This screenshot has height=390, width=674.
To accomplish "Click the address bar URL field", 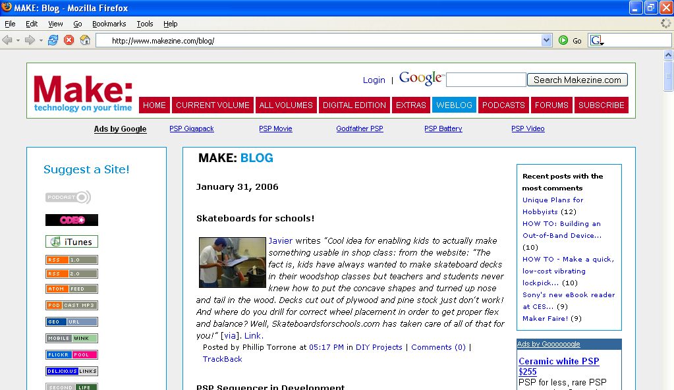I will point(318,40).
